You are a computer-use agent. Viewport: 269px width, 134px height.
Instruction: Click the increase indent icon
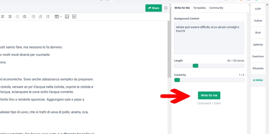(x=24, y=16)
